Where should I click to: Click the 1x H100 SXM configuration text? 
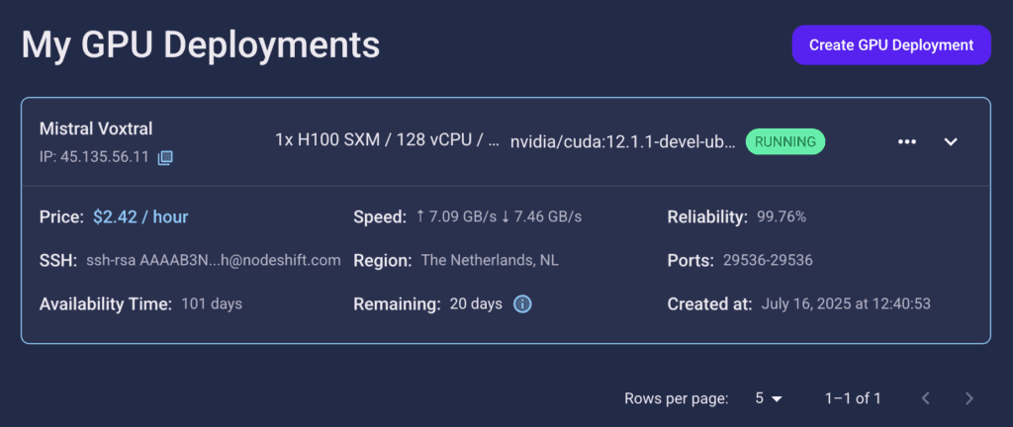click(x=387, y=142)
